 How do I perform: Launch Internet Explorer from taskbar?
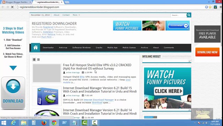point(14,123)
